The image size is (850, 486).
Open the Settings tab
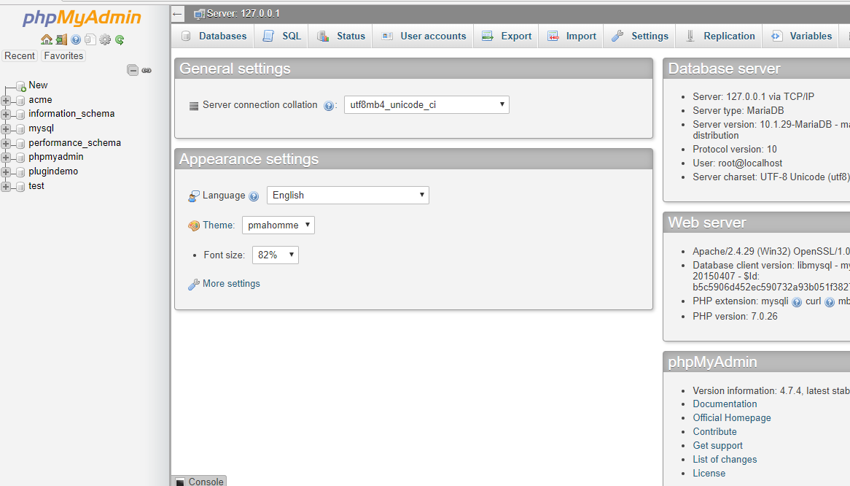639,36
